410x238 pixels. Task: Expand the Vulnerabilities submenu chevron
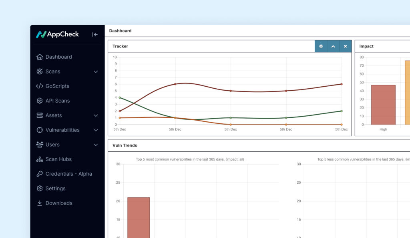point(96,130)
